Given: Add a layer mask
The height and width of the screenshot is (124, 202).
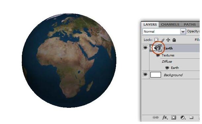Looking at the screenshot, I should point(173,117).
